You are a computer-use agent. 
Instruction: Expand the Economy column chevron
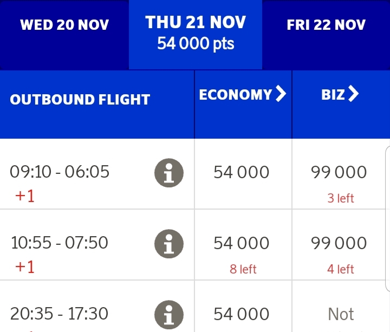coord(281,95)
